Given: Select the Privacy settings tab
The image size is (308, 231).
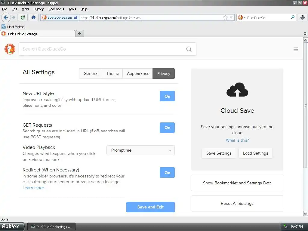Looking at the screenshot, I should pos(164,73).
